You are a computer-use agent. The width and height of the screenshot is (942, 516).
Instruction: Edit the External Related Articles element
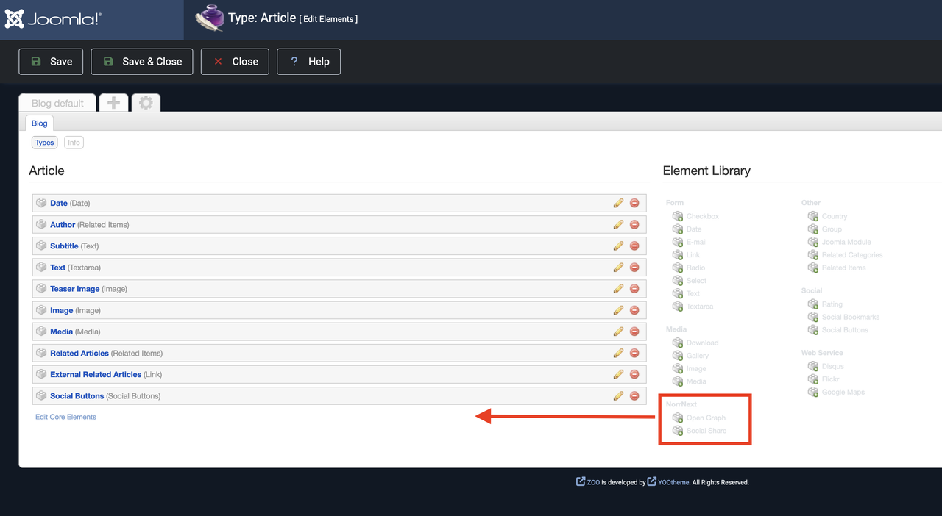click(x=618, y=374)
